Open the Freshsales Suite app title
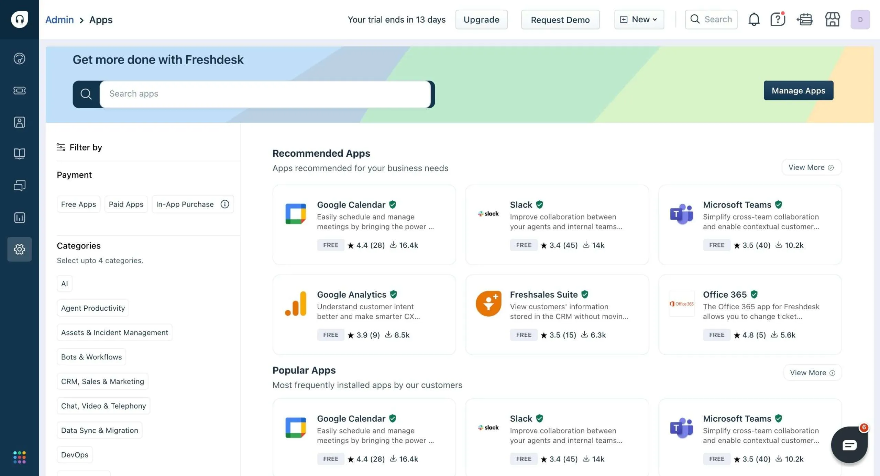Screen dimensions: 880x476 pyautogui.click(x=543, y=295)
